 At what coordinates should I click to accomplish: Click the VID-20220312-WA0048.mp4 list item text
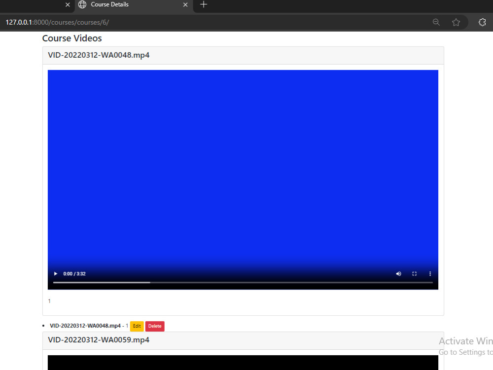pyautogui.click(x=85, y=326)
